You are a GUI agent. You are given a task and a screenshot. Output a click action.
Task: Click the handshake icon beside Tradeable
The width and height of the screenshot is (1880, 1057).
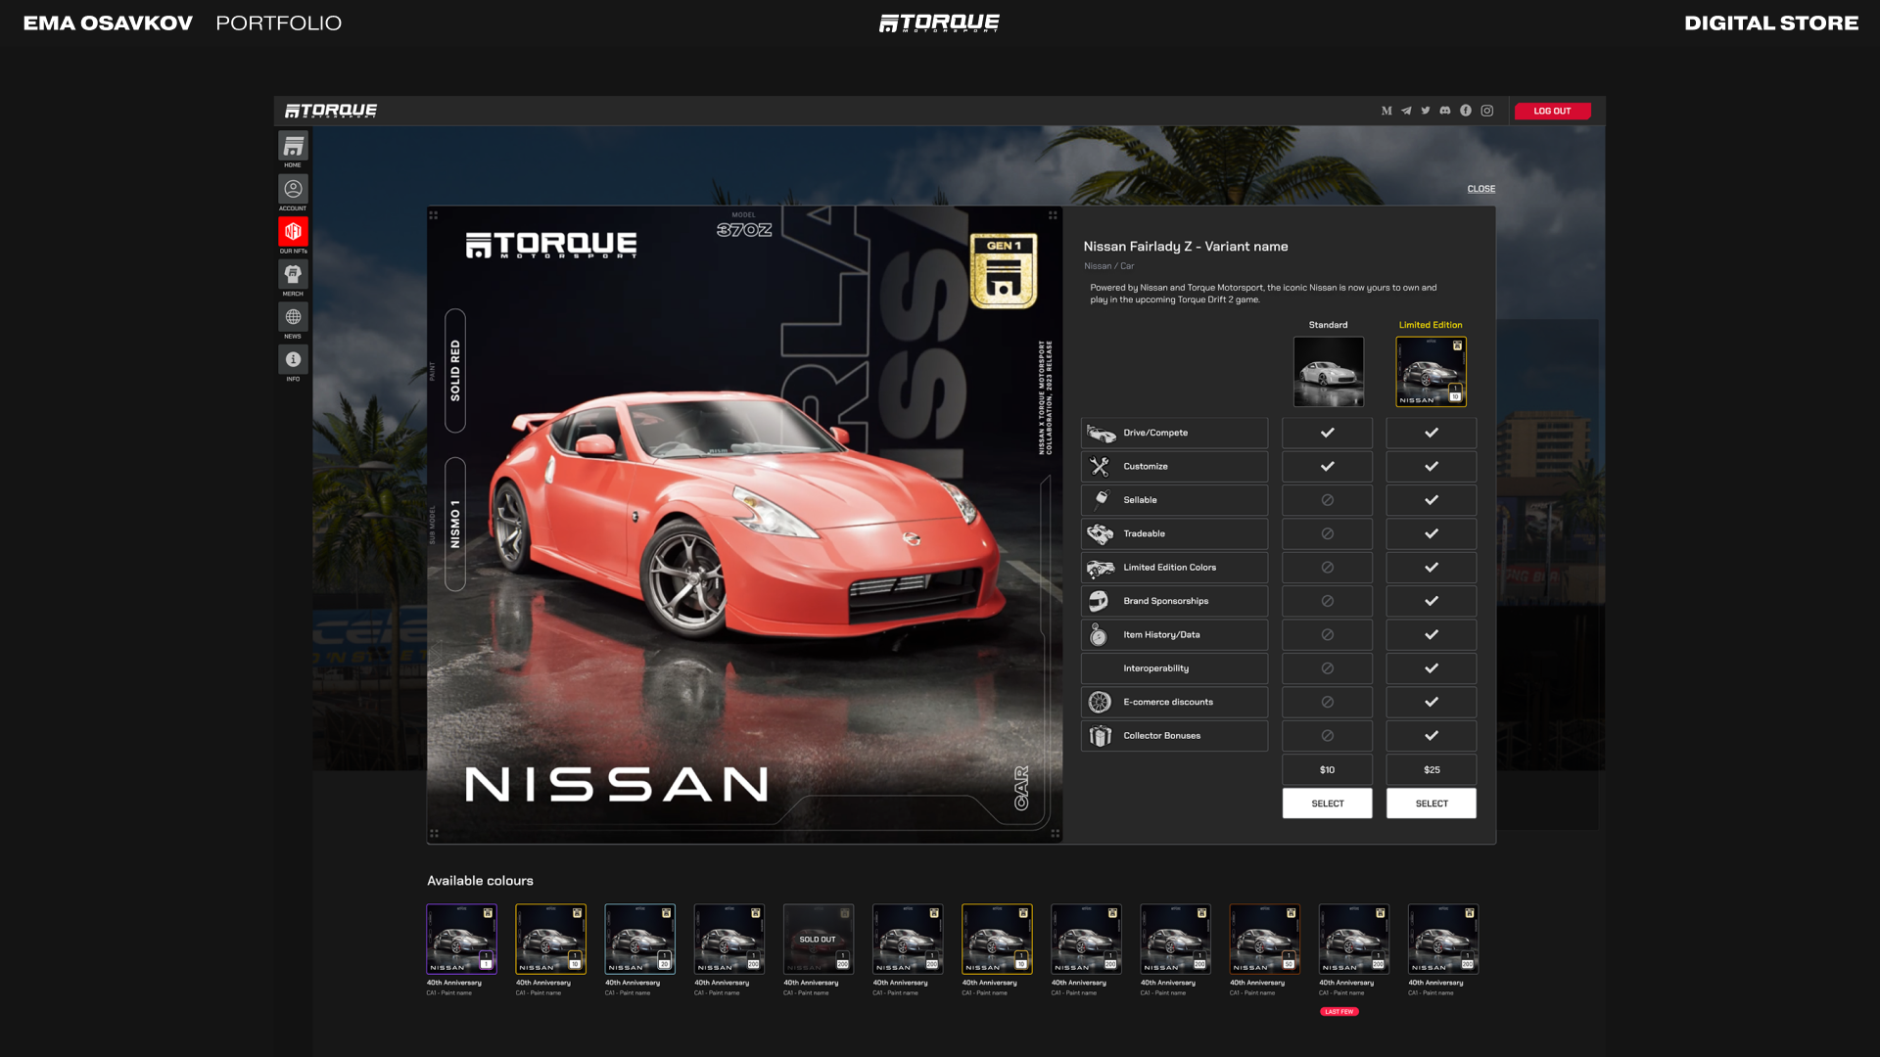(x=1101, y=533)
